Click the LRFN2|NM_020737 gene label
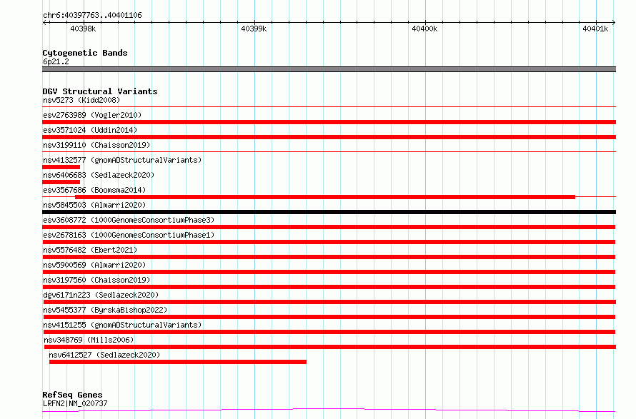636x419 pixels. [75, 403]
